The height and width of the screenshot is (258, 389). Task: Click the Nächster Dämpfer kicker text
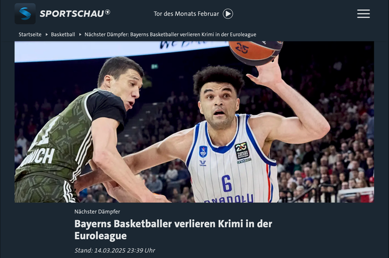97,212
